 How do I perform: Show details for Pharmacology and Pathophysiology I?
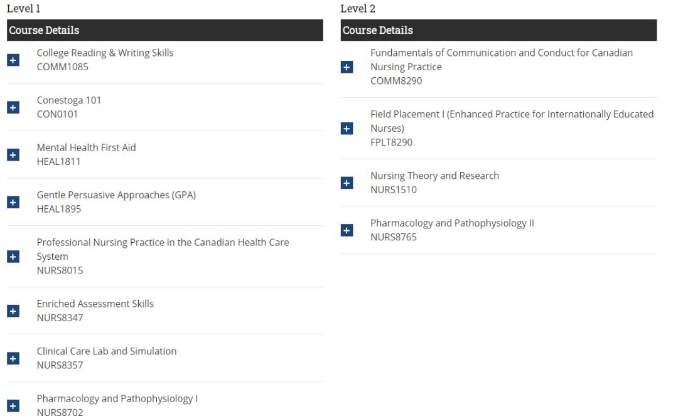13,406
